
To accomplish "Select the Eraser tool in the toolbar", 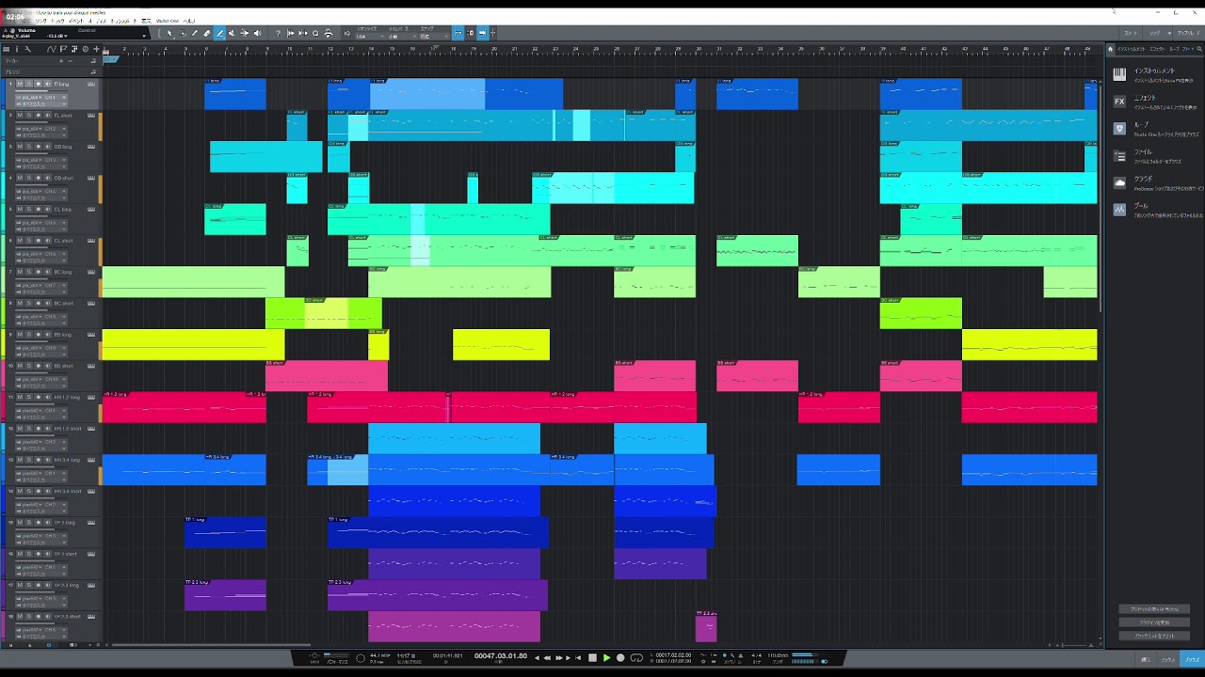I will 207,33.
